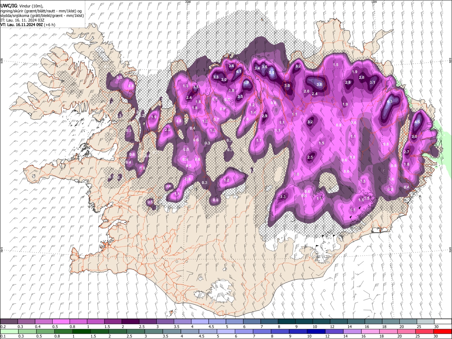Click the dark teal 8 mm snow swatch
The height and width of the screenshot is (339, 452).
pyautogui.click(x=286, y=321)
